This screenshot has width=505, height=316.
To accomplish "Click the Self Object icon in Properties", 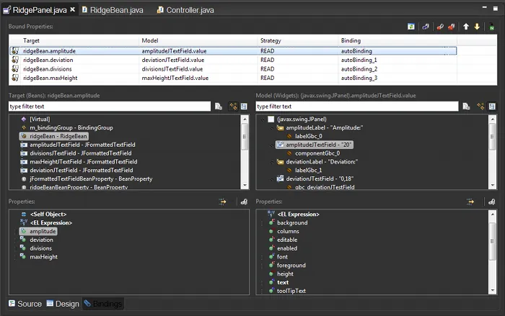I will coord(24,214).
